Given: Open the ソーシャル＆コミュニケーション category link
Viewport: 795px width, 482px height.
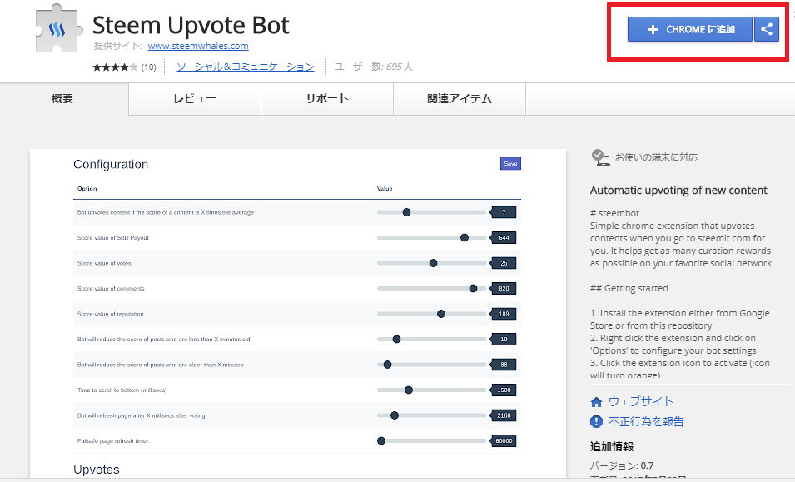Looking at the screenshot, I should (x=246, y=67).
